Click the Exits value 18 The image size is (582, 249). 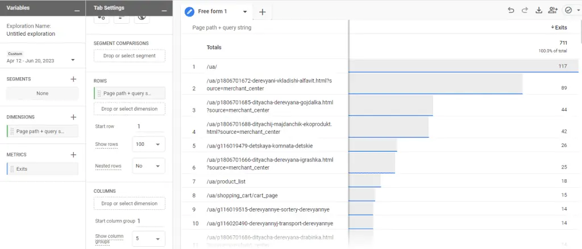coord(564,181)
